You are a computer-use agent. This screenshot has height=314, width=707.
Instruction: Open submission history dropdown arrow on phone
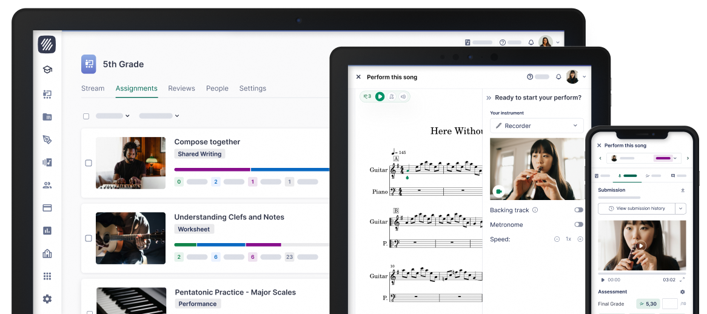pos(681,209)
